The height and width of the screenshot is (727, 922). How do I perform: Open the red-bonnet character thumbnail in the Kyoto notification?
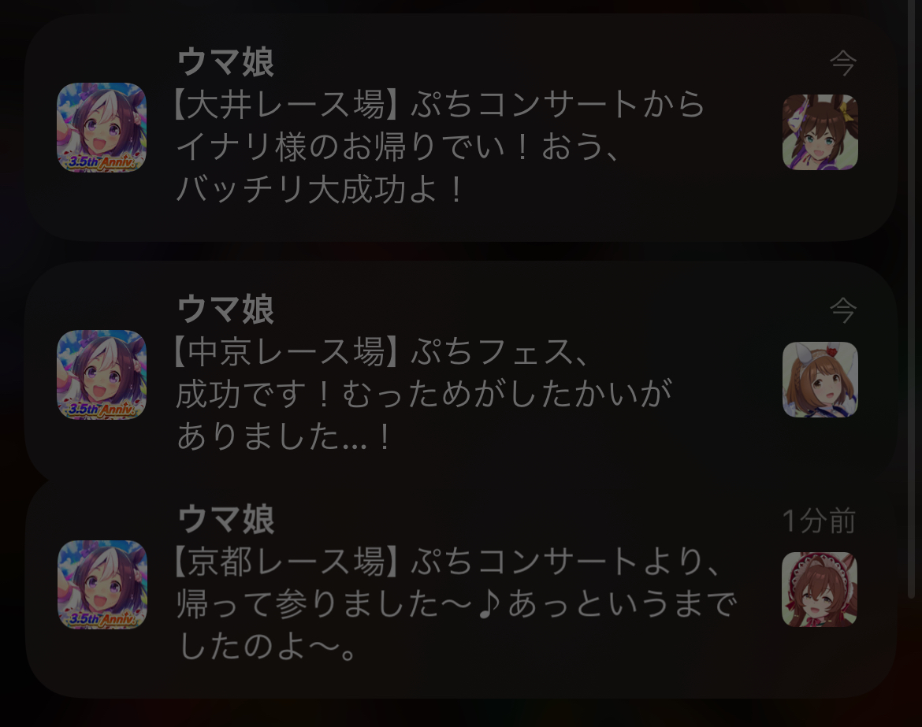coord(819,589)
